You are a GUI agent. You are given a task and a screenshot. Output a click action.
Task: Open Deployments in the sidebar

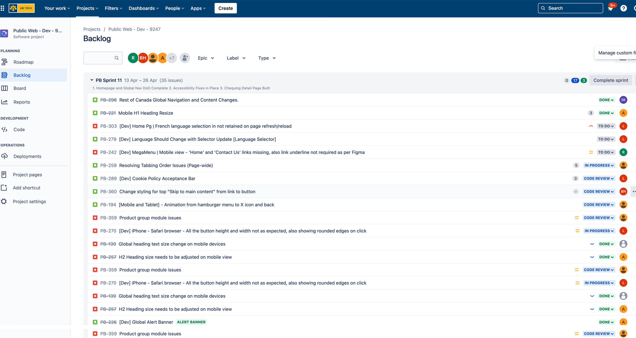27,156
